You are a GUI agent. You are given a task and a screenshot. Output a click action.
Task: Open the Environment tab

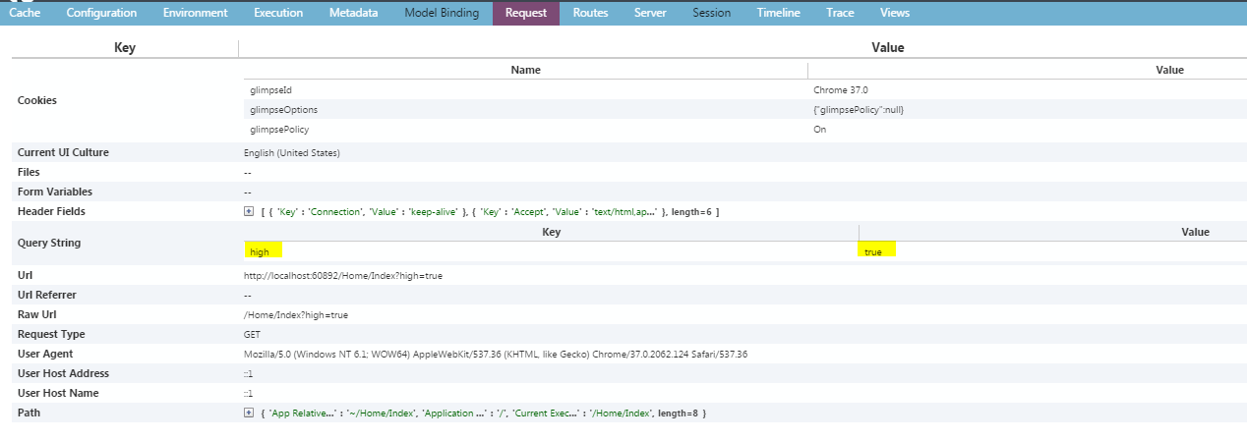click(x=195, y=13)
